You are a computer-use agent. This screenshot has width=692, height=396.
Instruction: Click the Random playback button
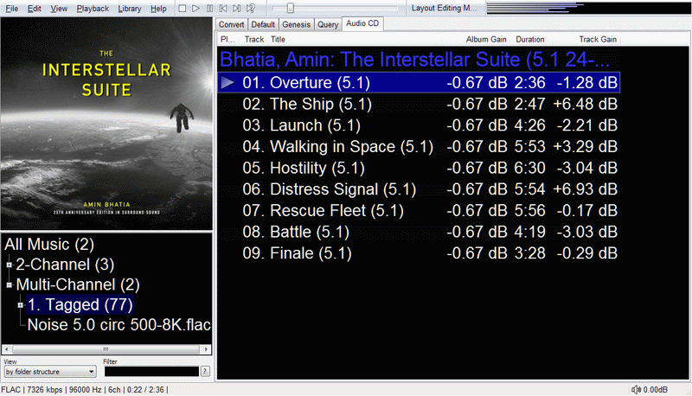(251, 9)
